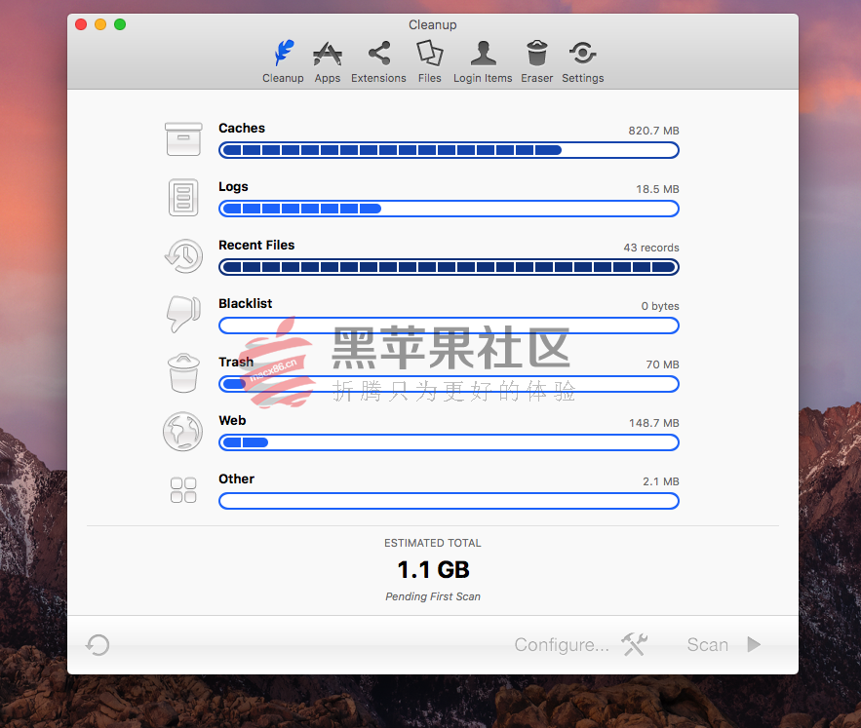Click the Web globe icon
This screenshot has height=728, width=861.
click(183, 432)
